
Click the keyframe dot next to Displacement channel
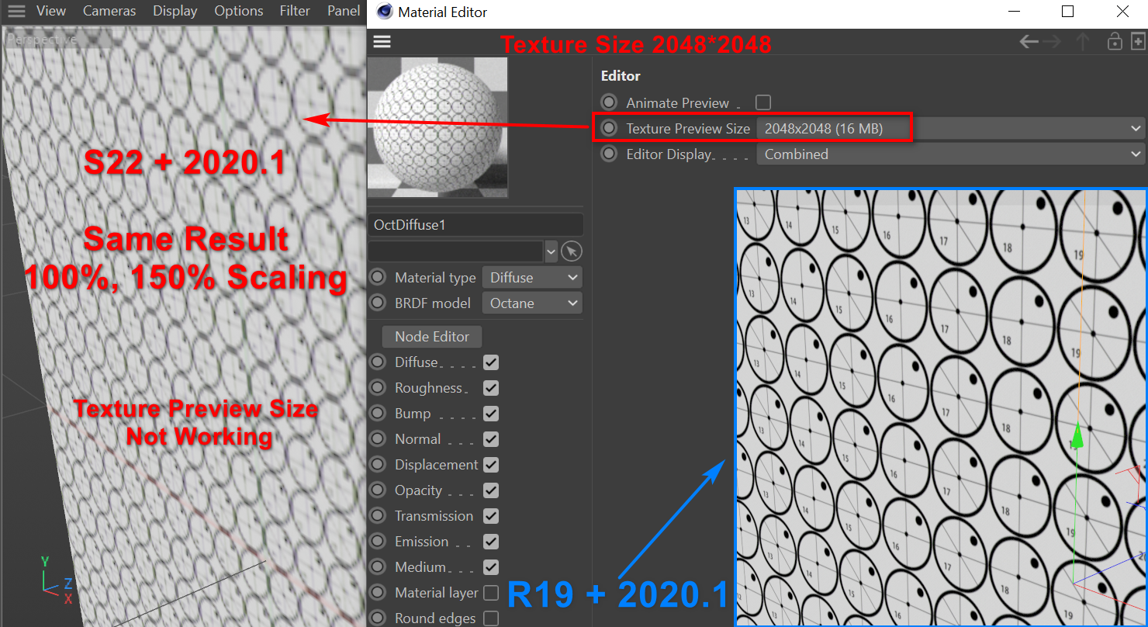pos(378,465)
